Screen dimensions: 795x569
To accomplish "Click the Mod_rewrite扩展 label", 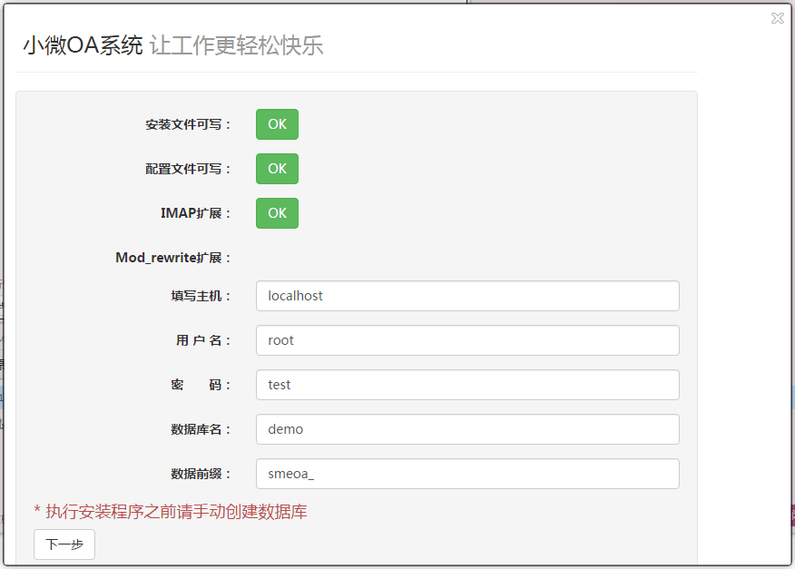I will pyautogui.click(x=173, y=258).
